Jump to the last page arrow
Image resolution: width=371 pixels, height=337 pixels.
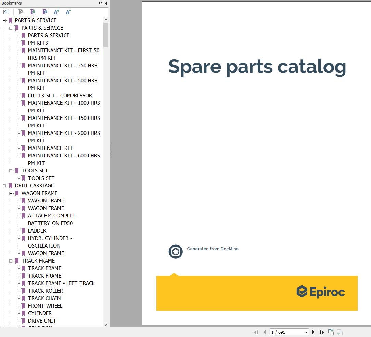pos(322,332)
